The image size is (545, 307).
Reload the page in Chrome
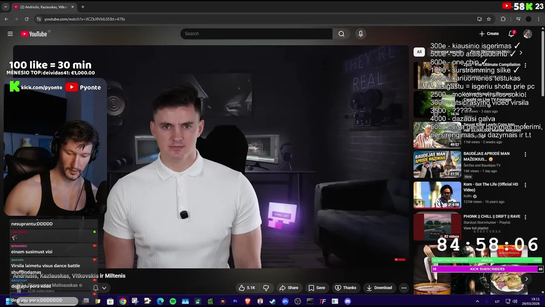click(x=26, y=19)
